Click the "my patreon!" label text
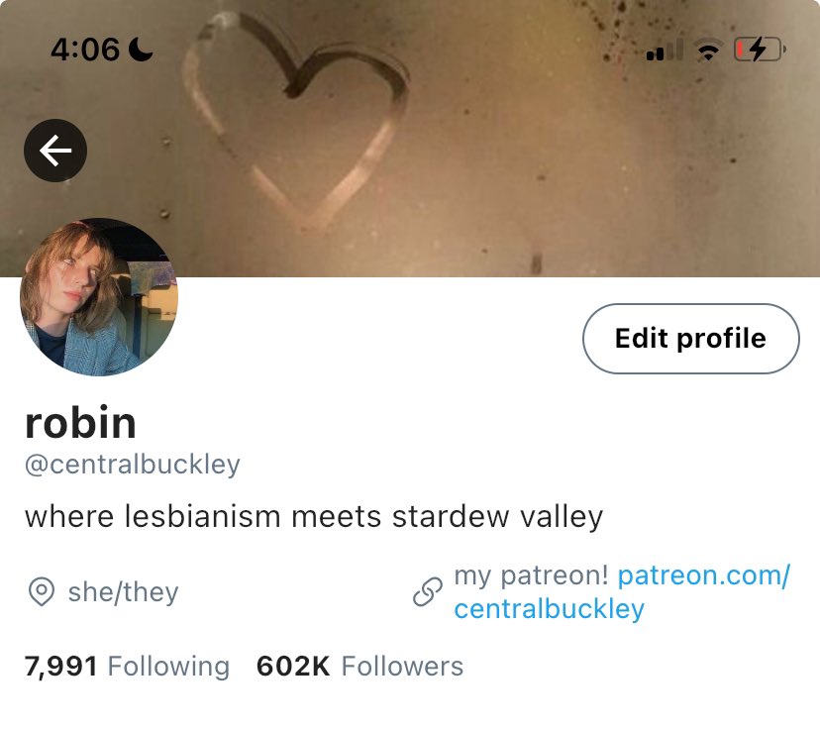820x730 pixels. pyautogui.click(x=531, y=575)
